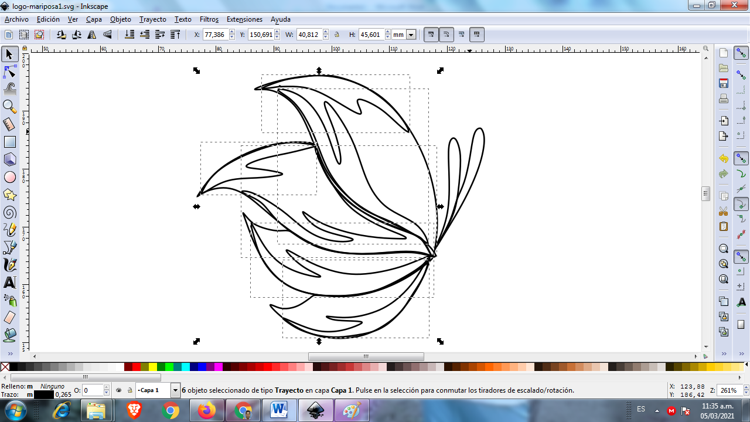Select the 3D Box tool
This screenshot has width=750, height=422.
click(x=9, y=159)
